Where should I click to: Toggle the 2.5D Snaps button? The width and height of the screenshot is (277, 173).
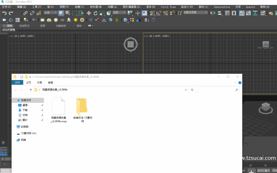click(x=152, y=13)
